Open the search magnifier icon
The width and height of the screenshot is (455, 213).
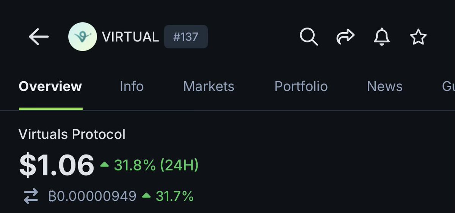coord(309,37)
